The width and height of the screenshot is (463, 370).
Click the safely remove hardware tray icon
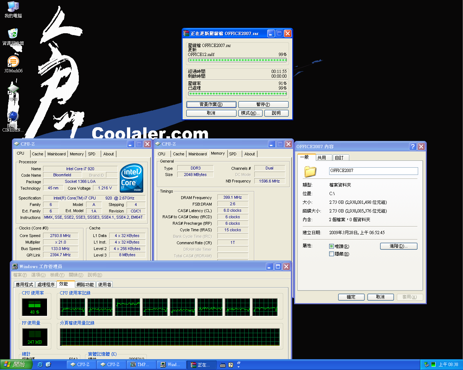426,365
